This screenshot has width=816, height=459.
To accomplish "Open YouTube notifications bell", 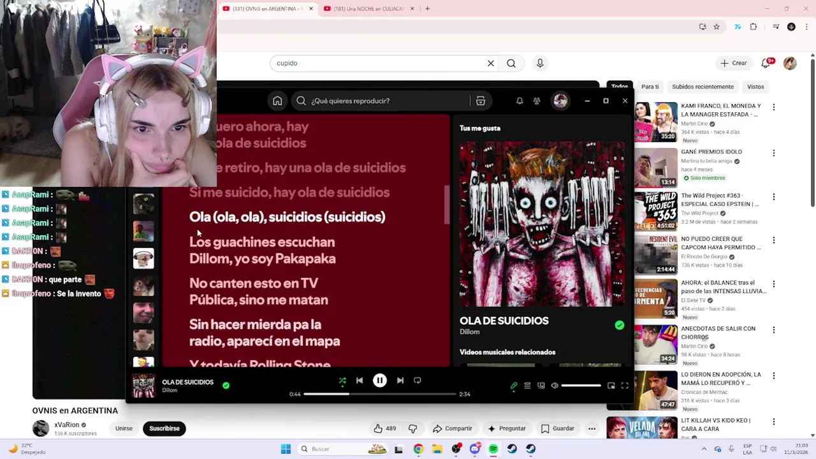I will [x=766, y=63].
